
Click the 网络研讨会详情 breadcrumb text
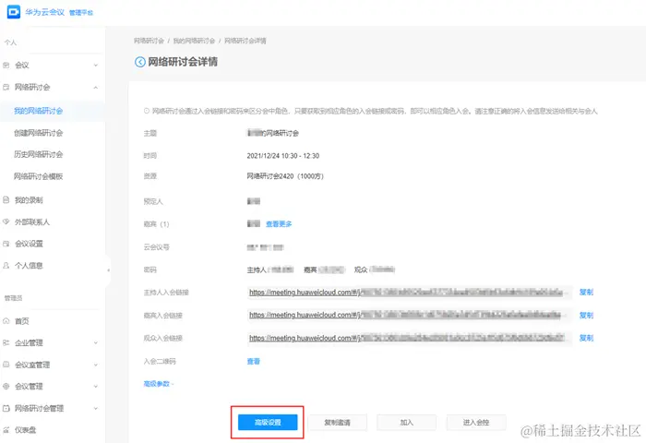coord(245,41)
